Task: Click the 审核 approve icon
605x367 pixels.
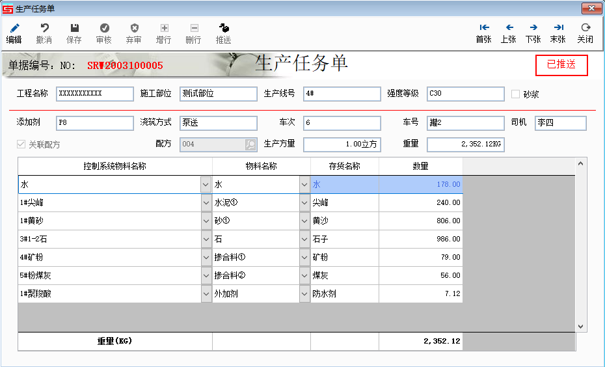Action: click(x=104, y=28)
